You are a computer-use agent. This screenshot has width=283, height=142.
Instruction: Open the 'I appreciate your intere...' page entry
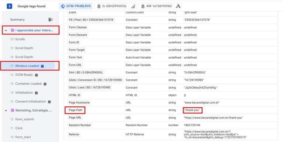pos(34,30)
